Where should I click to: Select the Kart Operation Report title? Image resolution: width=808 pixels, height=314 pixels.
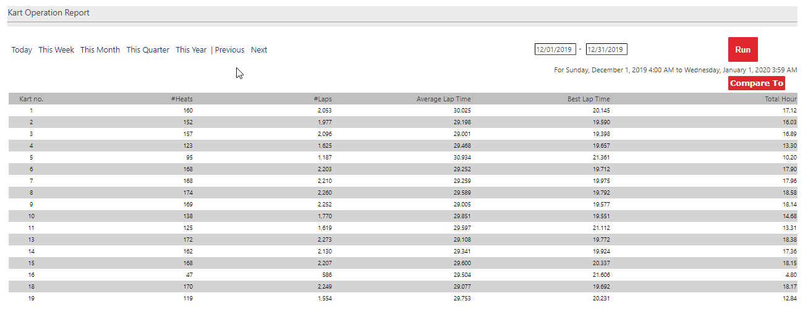49,13
